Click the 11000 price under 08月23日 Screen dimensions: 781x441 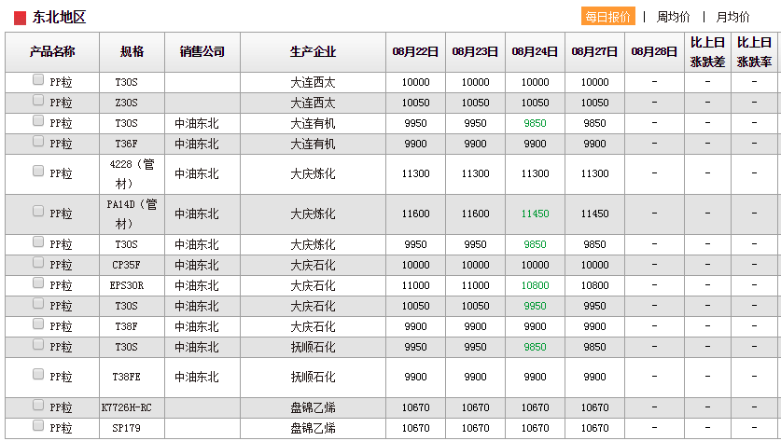pyautogui.click(x=475, y=285)
